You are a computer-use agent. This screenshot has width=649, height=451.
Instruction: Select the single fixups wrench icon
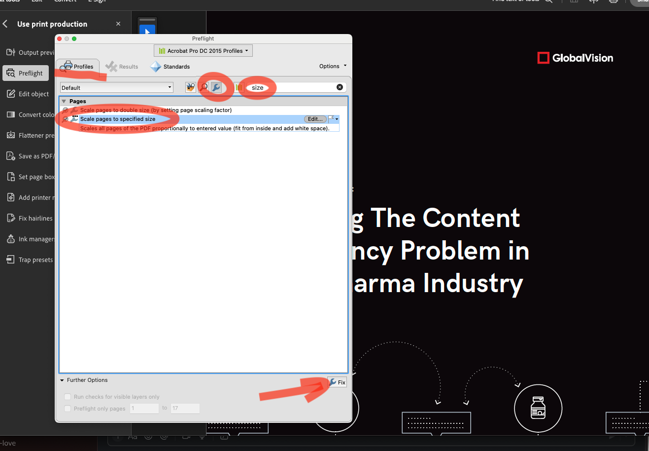(216, 87)
